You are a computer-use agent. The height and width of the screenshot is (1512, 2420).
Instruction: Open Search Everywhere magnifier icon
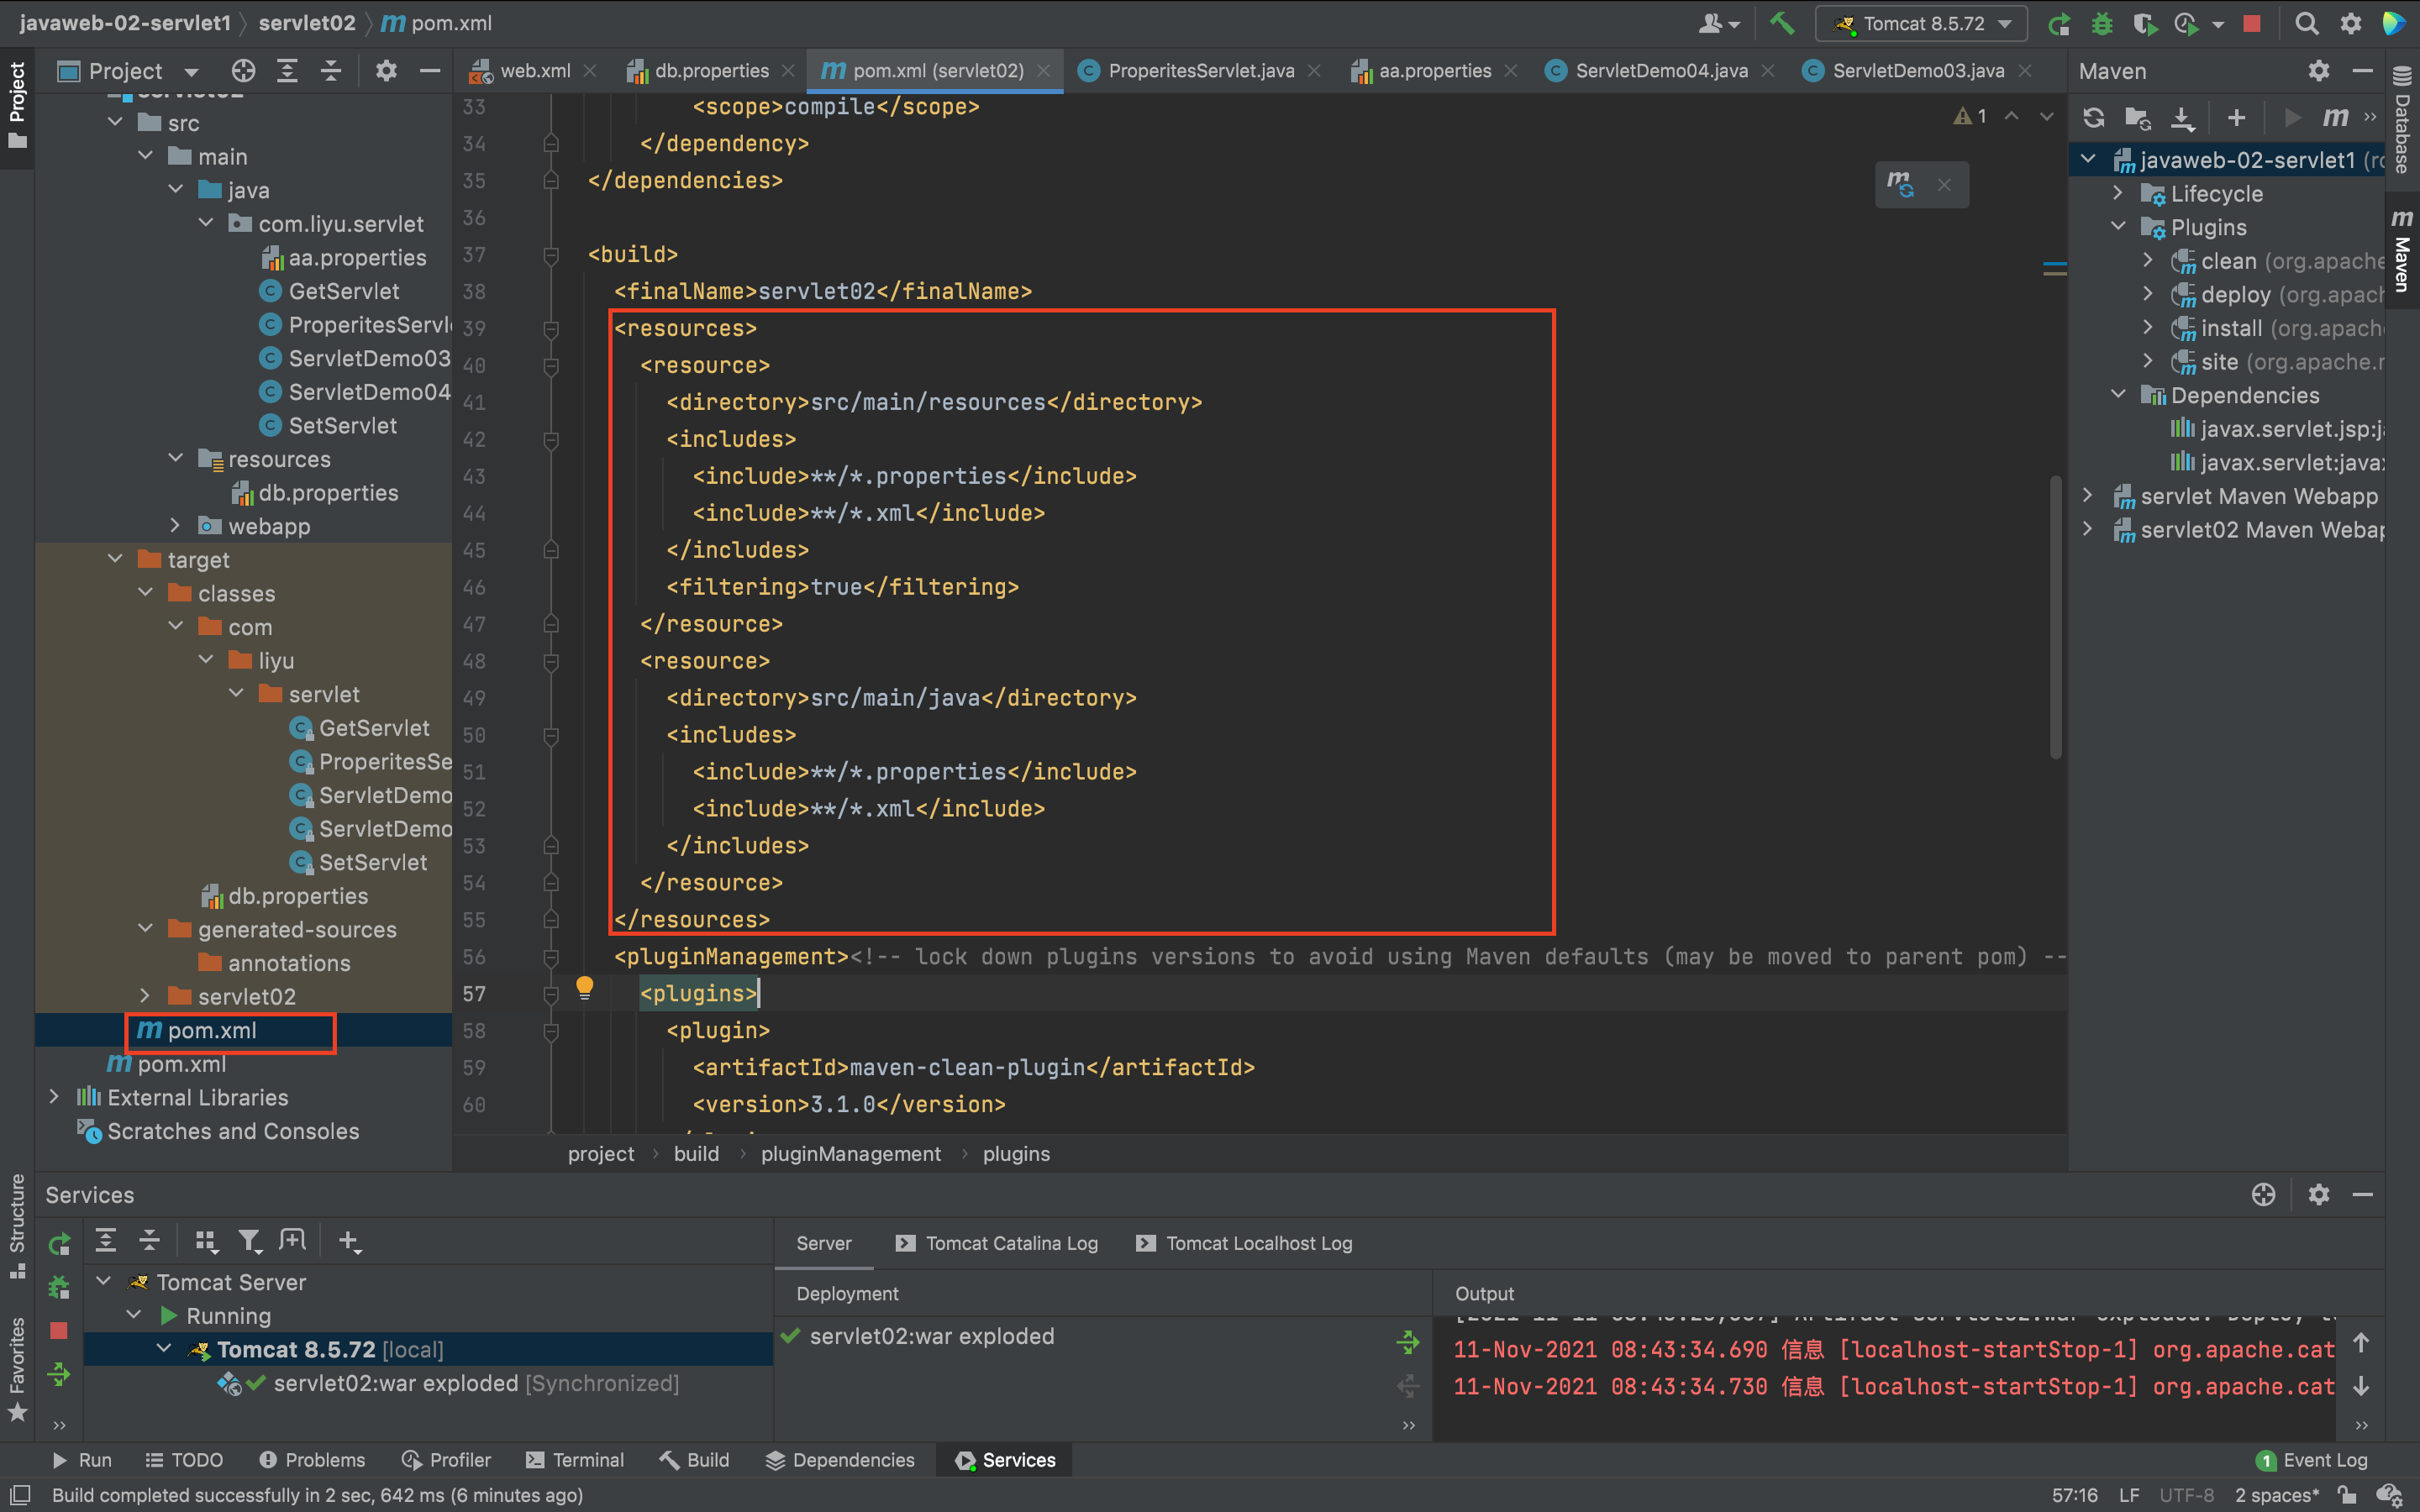click(x=2306, y=23)
